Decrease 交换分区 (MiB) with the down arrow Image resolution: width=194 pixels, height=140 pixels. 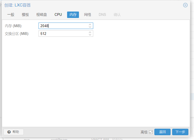tap(90, 35)
